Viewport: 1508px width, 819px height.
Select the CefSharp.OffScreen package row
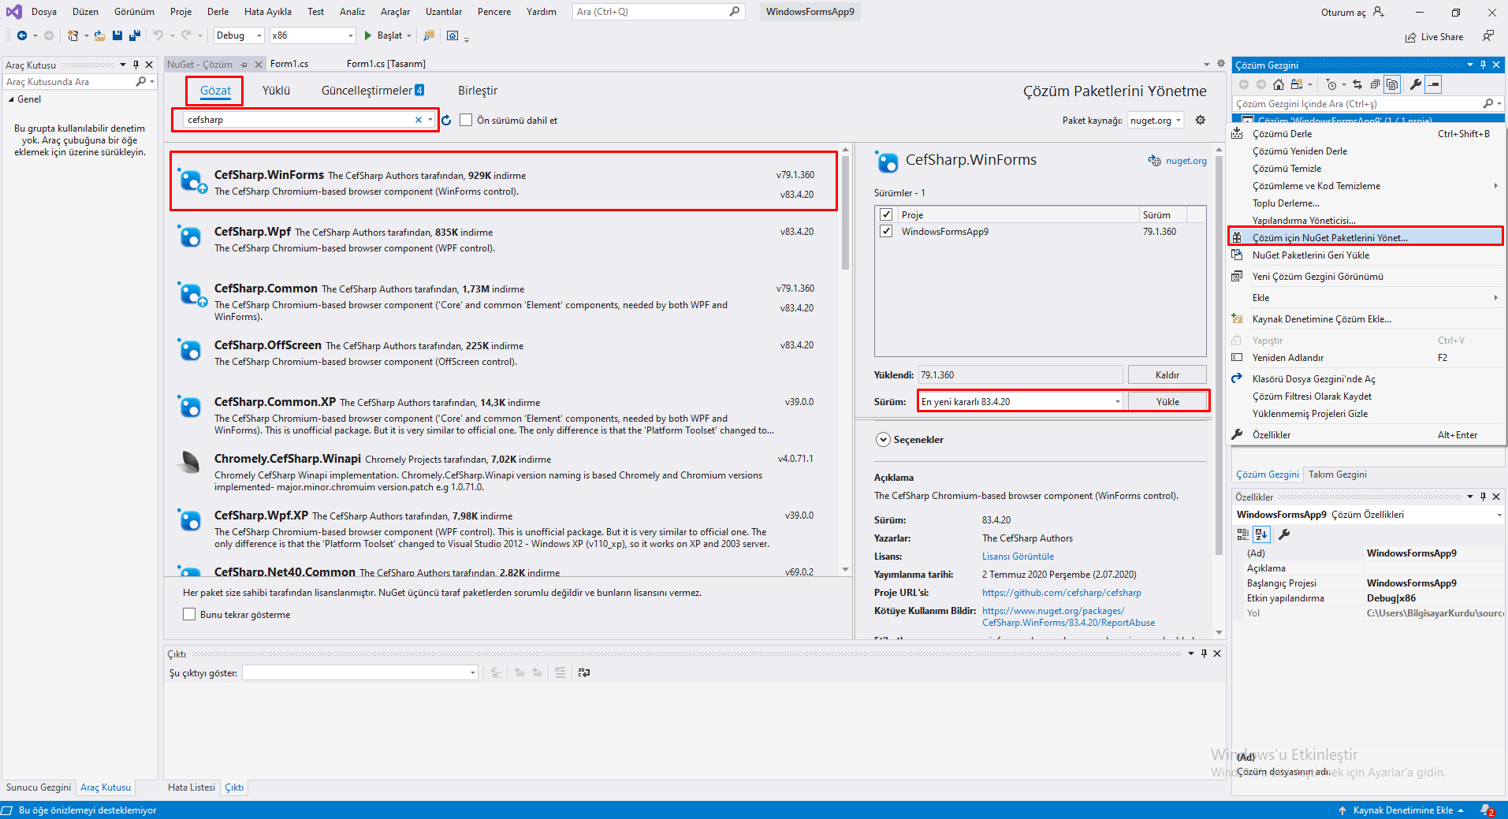point(504,353)
